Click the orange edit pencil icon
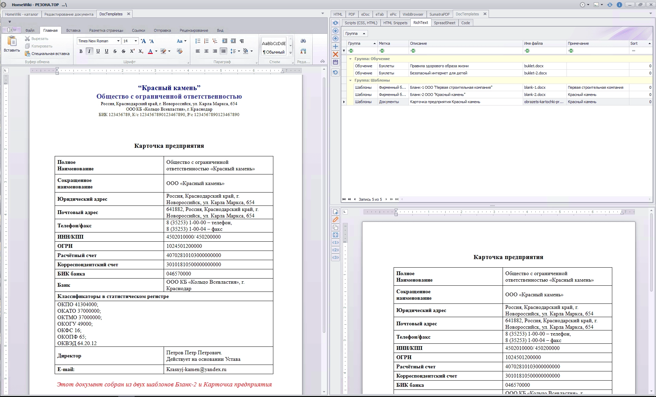 click(x=336, y=220)
